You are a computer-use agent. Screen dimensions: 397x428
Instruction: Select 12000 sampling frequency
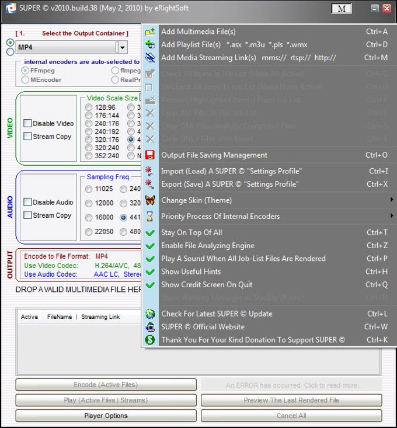point(89,203)
